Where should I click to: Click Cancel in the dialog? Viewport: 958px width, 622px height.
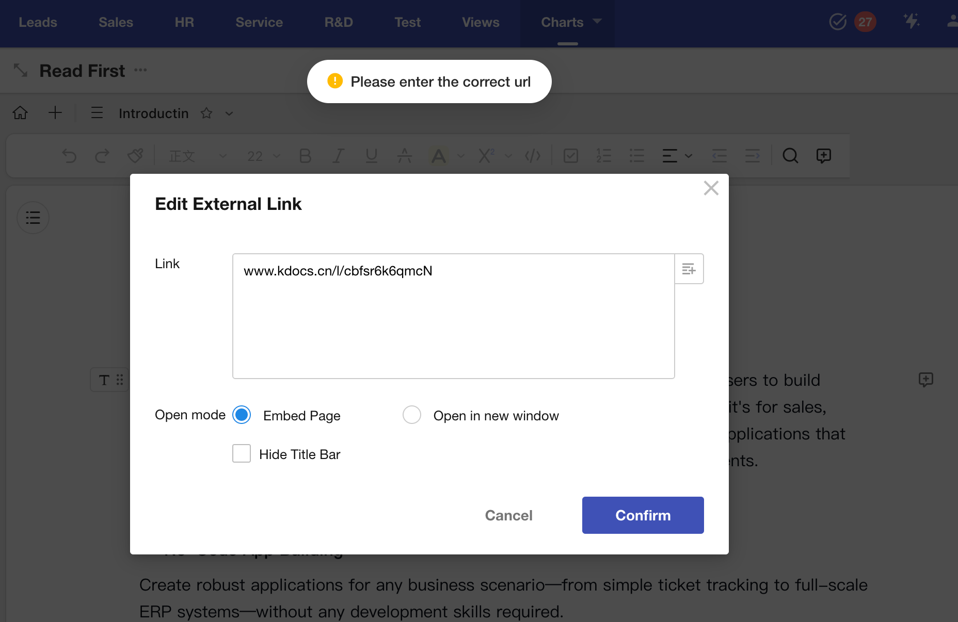pos(508,515)
